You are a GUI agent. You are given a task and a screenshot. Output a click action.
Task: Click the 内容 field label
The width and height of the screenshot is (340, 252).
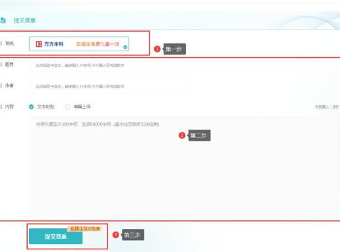(9, 107)
